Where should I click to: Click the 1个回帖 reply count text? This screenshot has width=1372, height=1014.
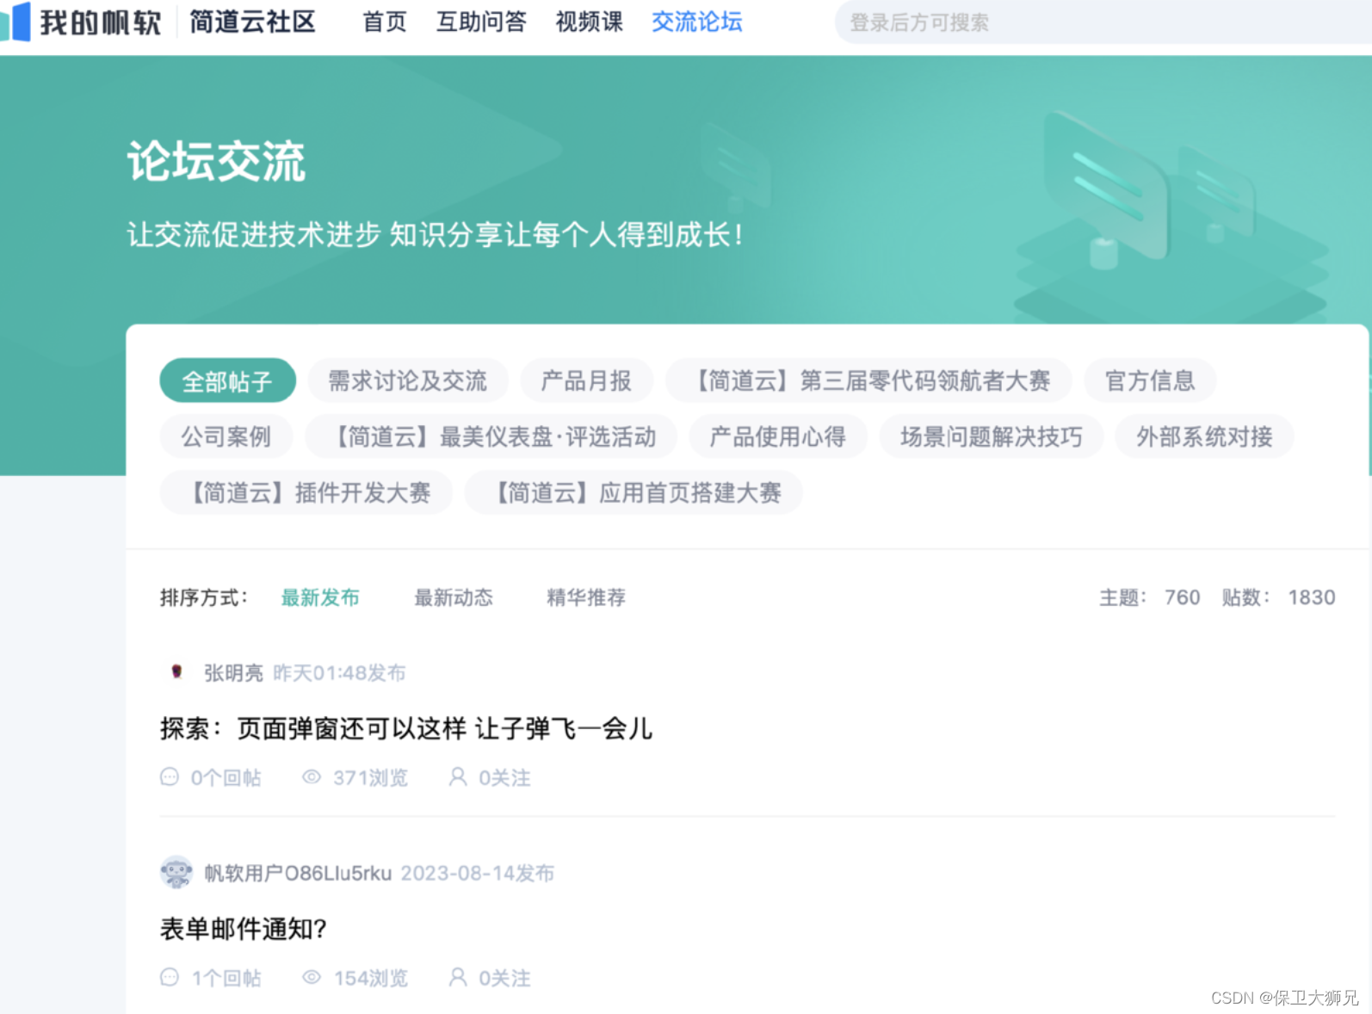point(226,978)
